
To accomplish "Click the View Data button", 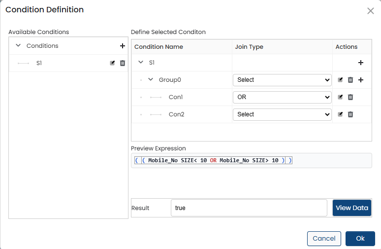I will [351, 208].
